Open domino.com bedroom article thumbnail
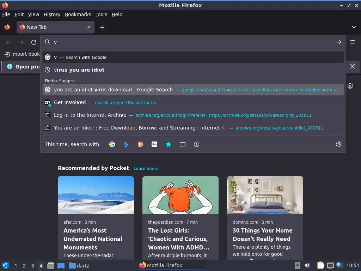The width and height of the screenshot is (361, 271). [265, 195]
